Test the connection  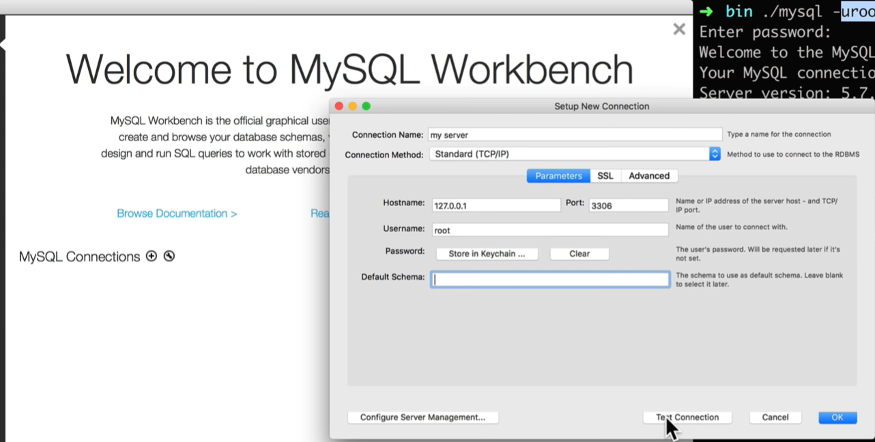[x=687, y=417]
